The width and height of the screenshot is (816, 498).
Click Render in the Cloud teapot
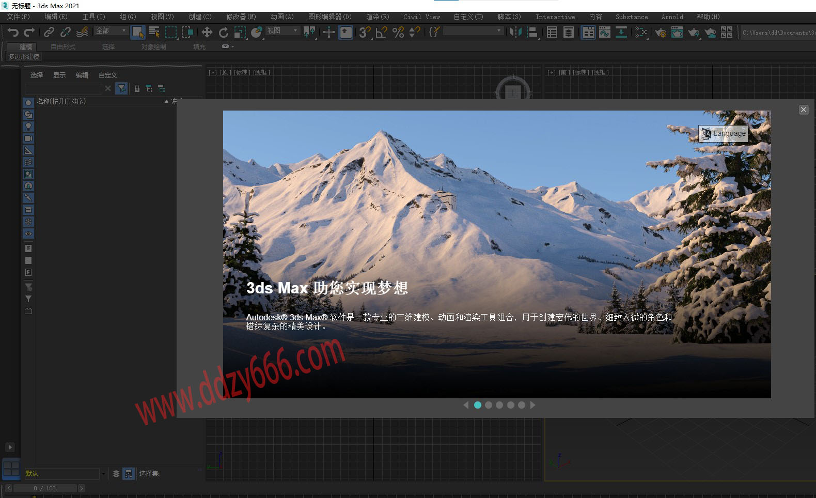click(x=710, y=32)
